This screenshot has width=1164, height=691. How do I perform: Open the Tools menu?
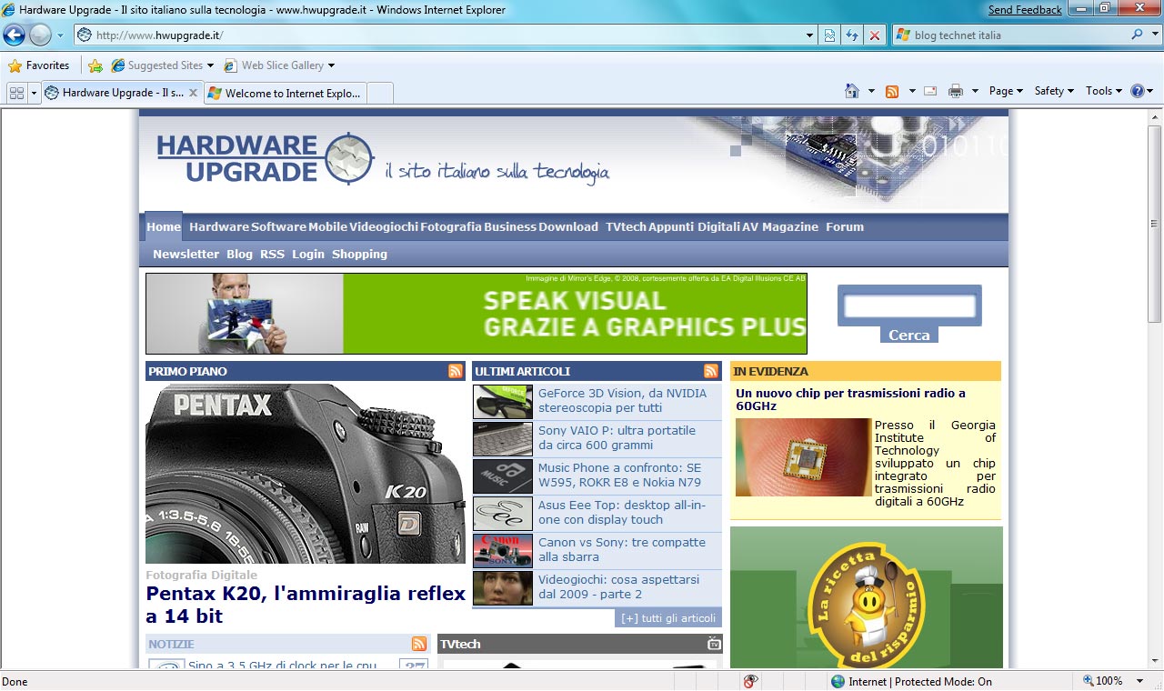[1105, 91]
